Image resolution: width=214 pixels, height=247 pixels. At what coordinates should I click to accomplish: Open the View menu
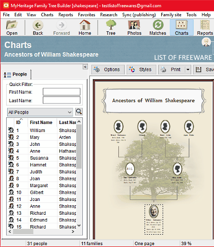[x=31, y=15]
